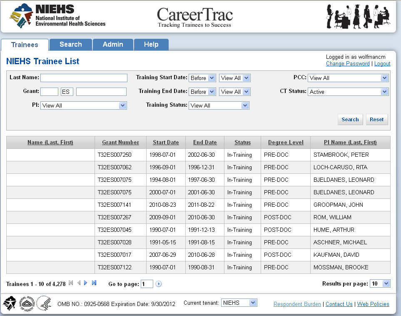Click the National Institutes of Health footer seal
Viewport: 401px width, 316px height.
pyautogui.click(x=27, y=303)
